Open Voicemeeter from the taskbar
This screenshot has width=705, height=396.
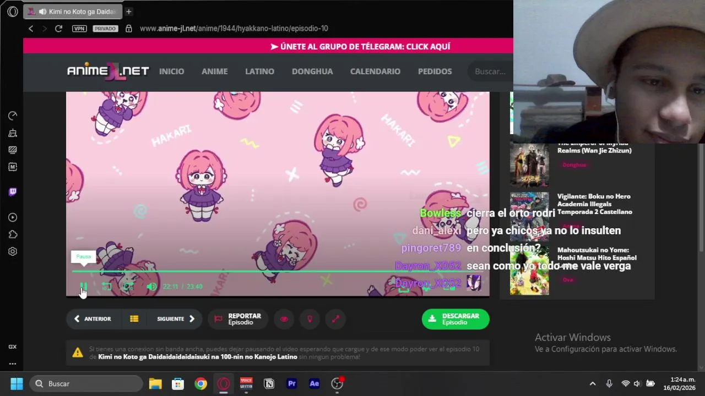click(246, 384)
